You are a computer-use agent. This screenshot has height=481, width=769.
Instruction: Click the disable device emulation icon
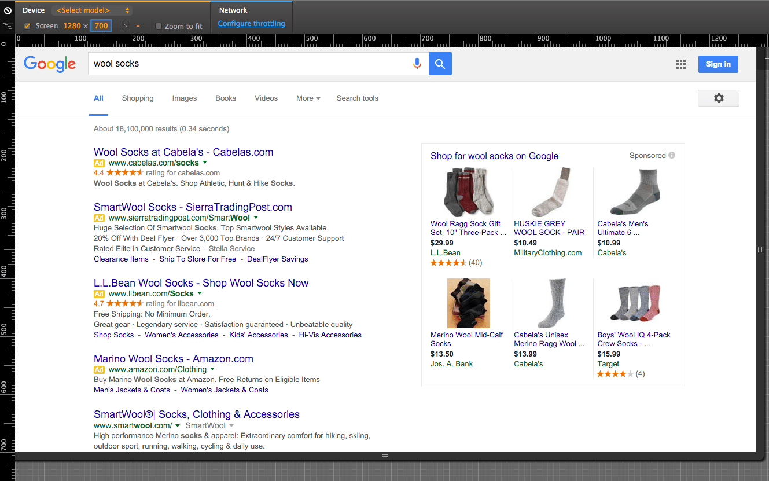coord(8,10)
